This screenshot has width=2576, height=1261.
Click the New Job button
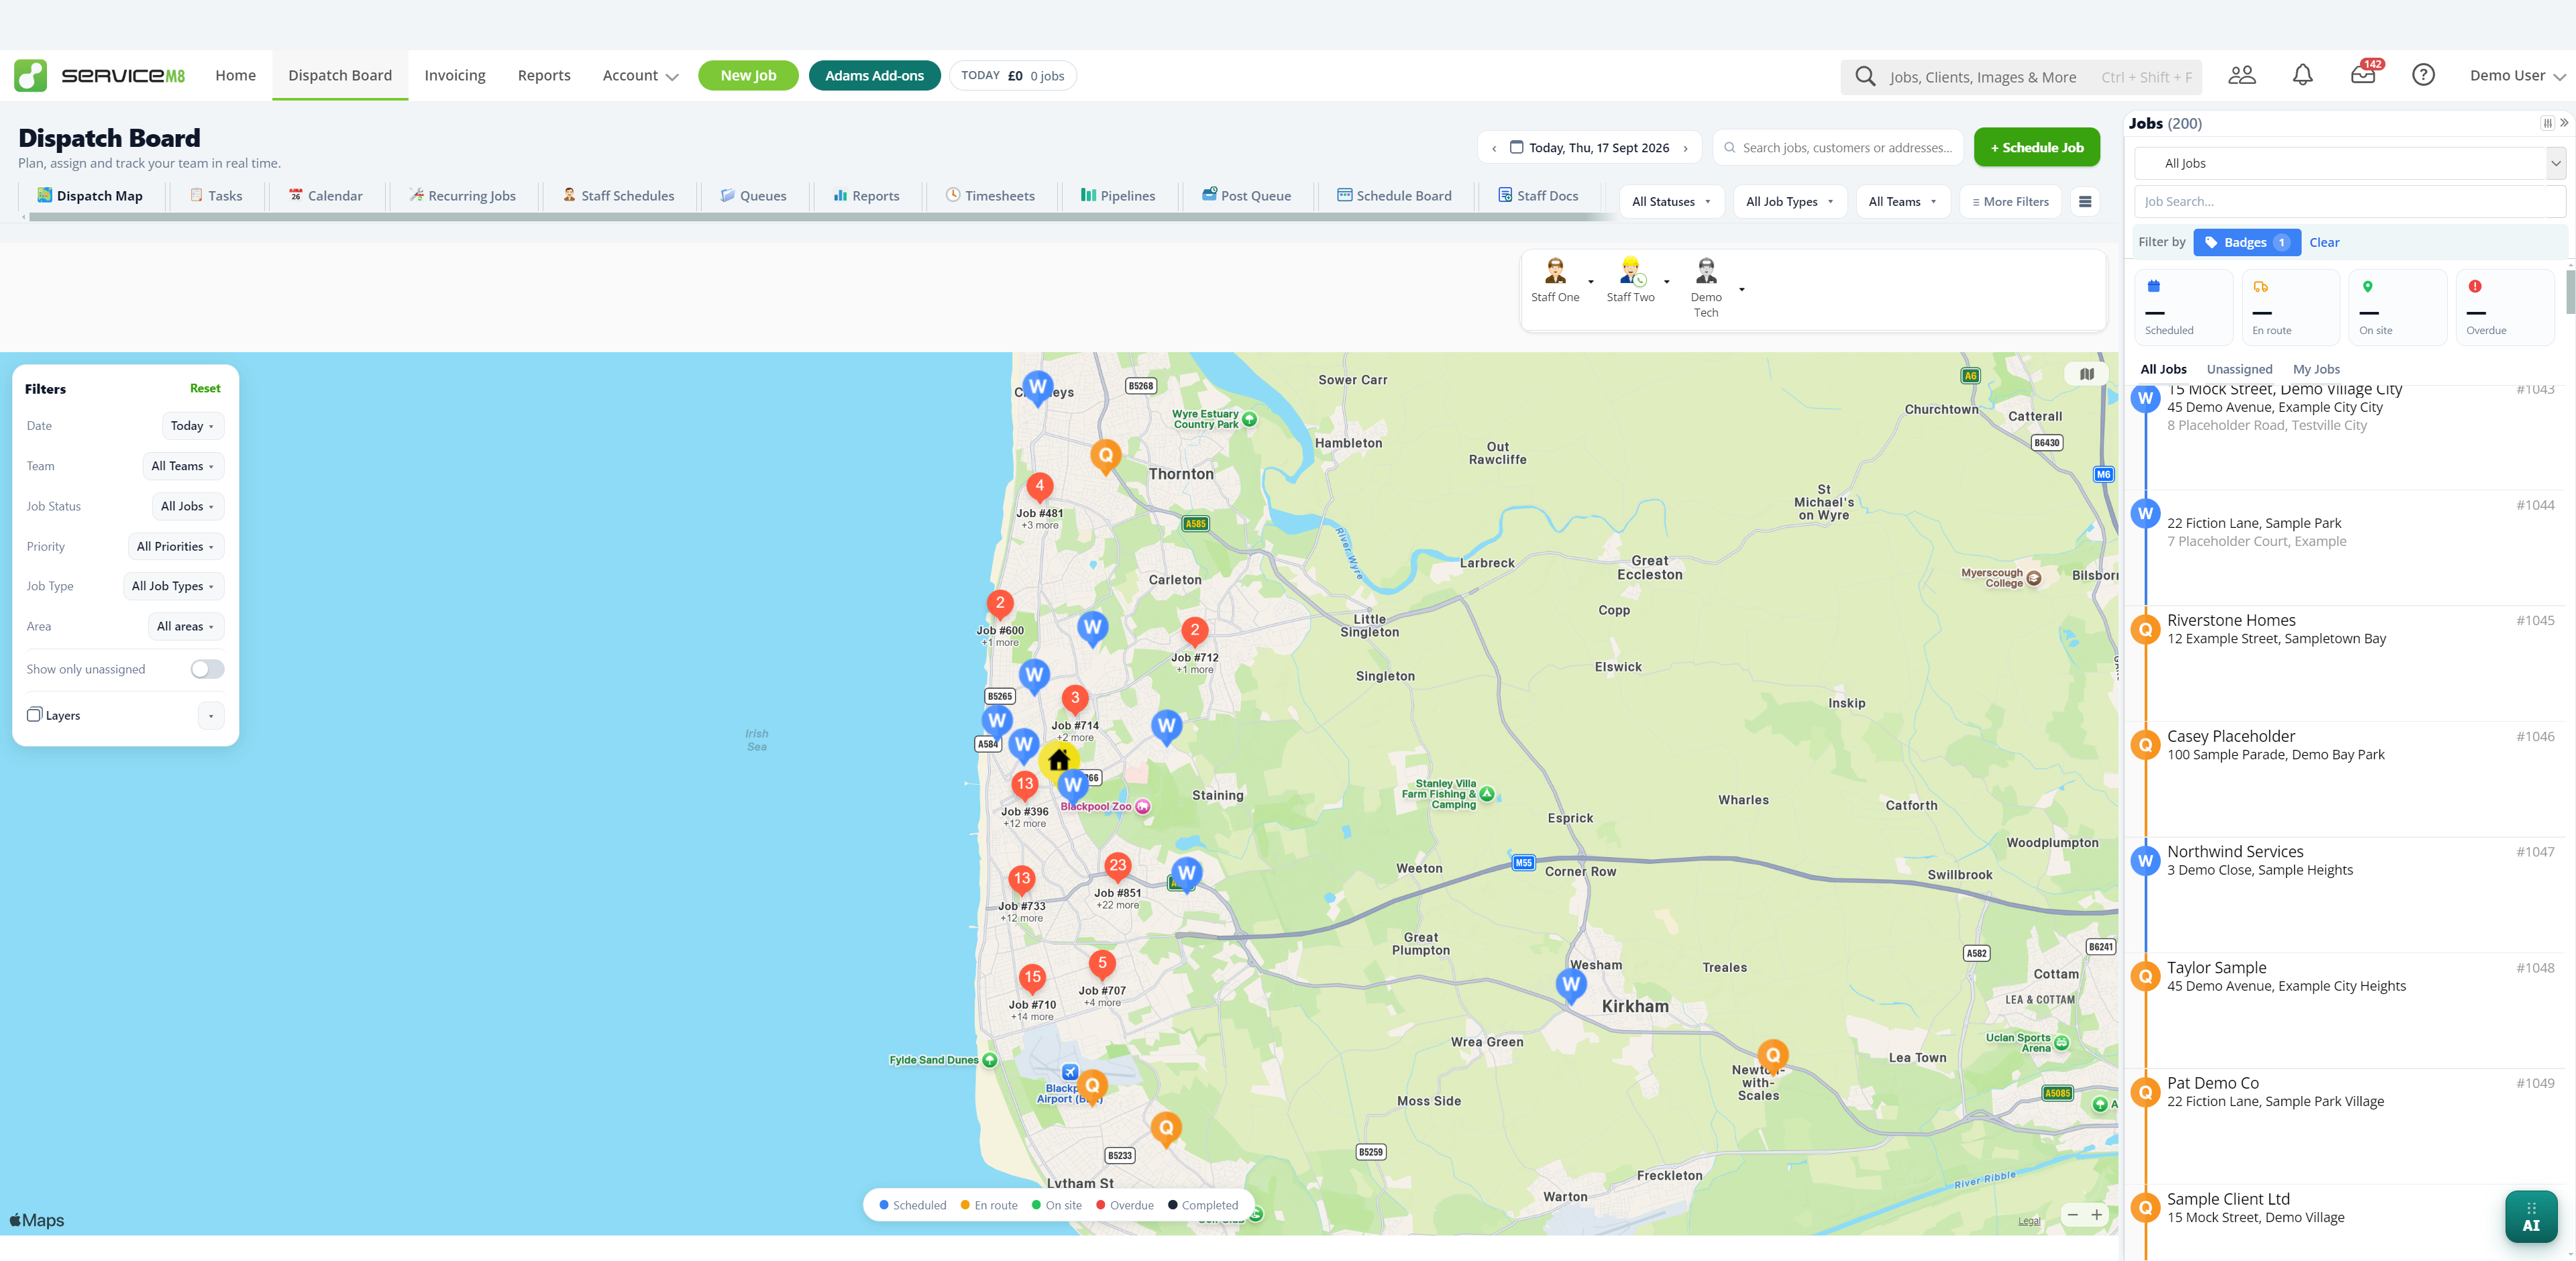tap(748, 76)
